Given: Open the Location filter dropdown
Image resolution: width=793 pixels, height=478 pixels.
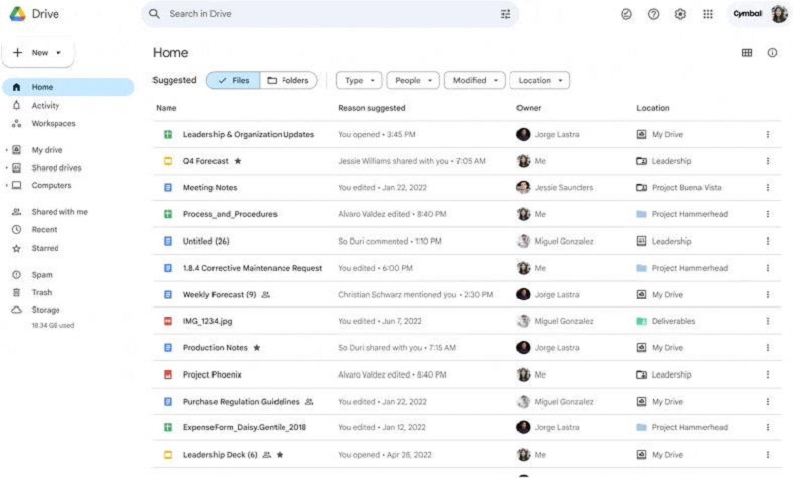Looking at the screenshot, I should 539,81.
